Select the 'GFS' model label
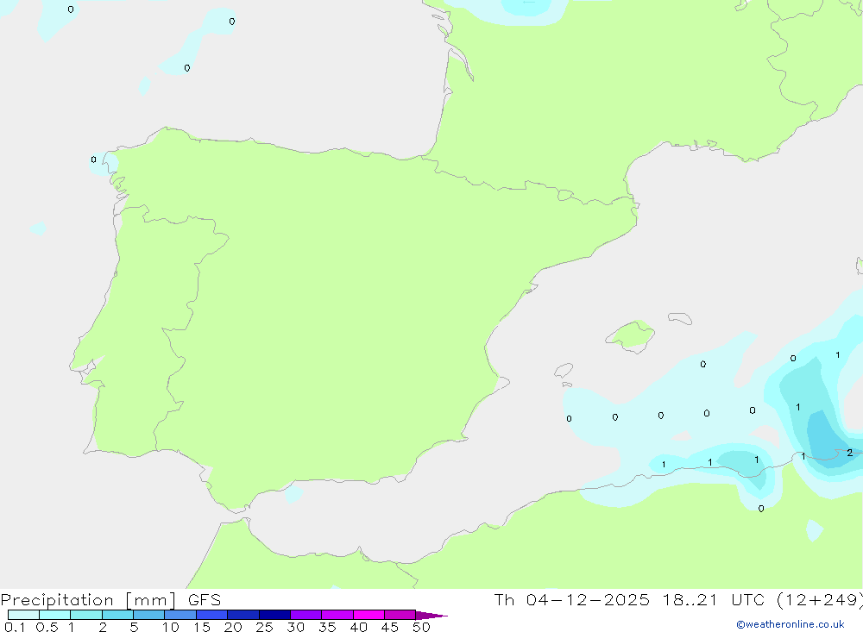Viewport: 863px width, 632px height. point(205,599)
